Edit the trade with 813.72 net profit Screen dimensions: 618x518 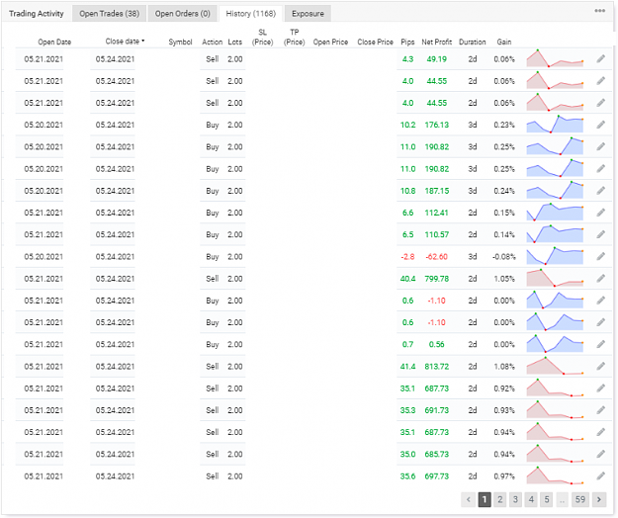600,367
